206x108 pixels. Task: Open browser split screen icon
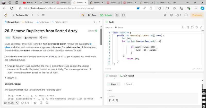(167, 8)
